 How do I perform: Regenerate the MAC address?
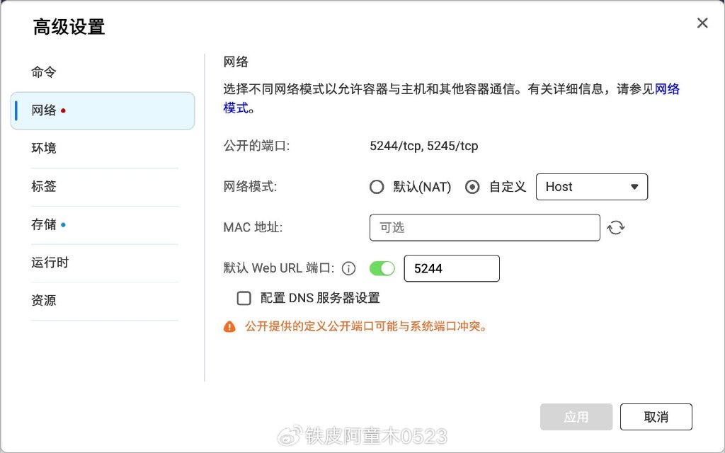point(615,227)
